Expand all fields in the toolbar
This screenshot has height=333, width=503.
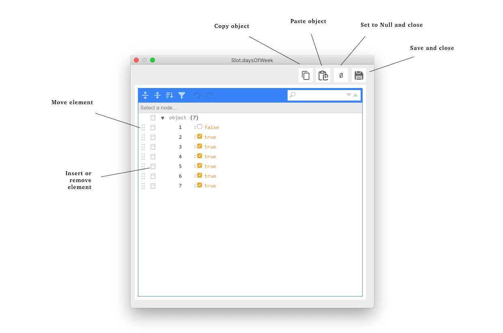tap(145, 95)
